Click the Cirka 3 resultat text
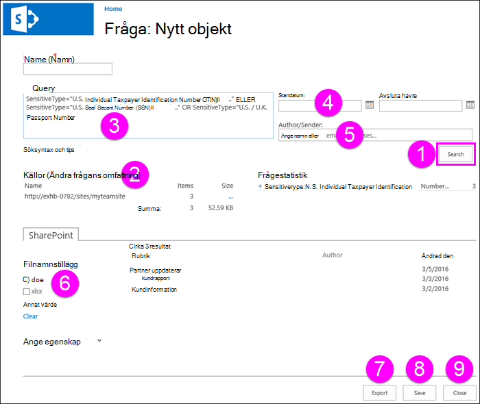 click(x=149, y=247)
